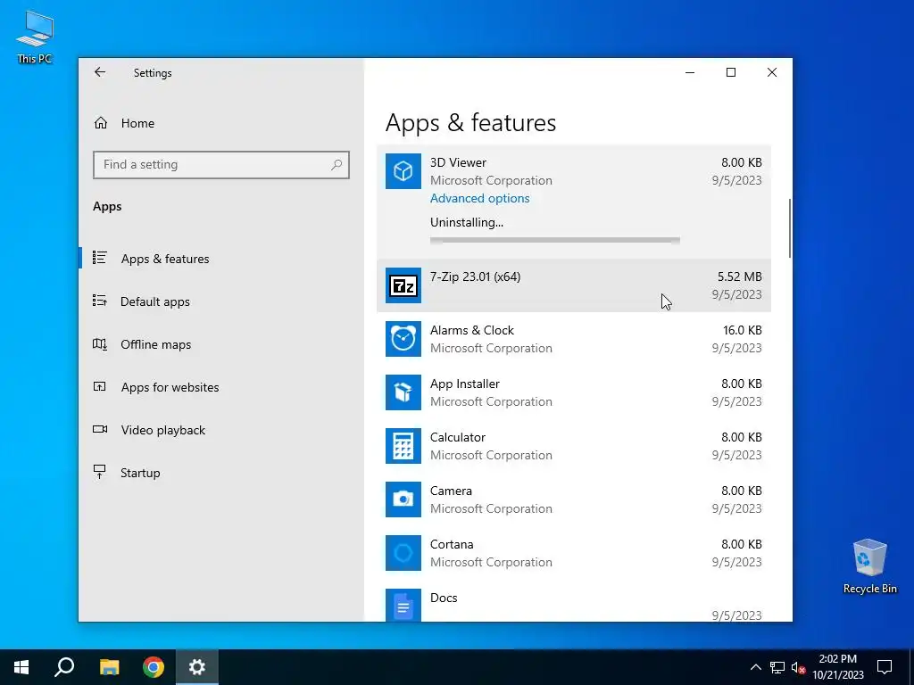Open the Action Center notifications icon
Screen dimensions: 914x685
pos(885,667)
